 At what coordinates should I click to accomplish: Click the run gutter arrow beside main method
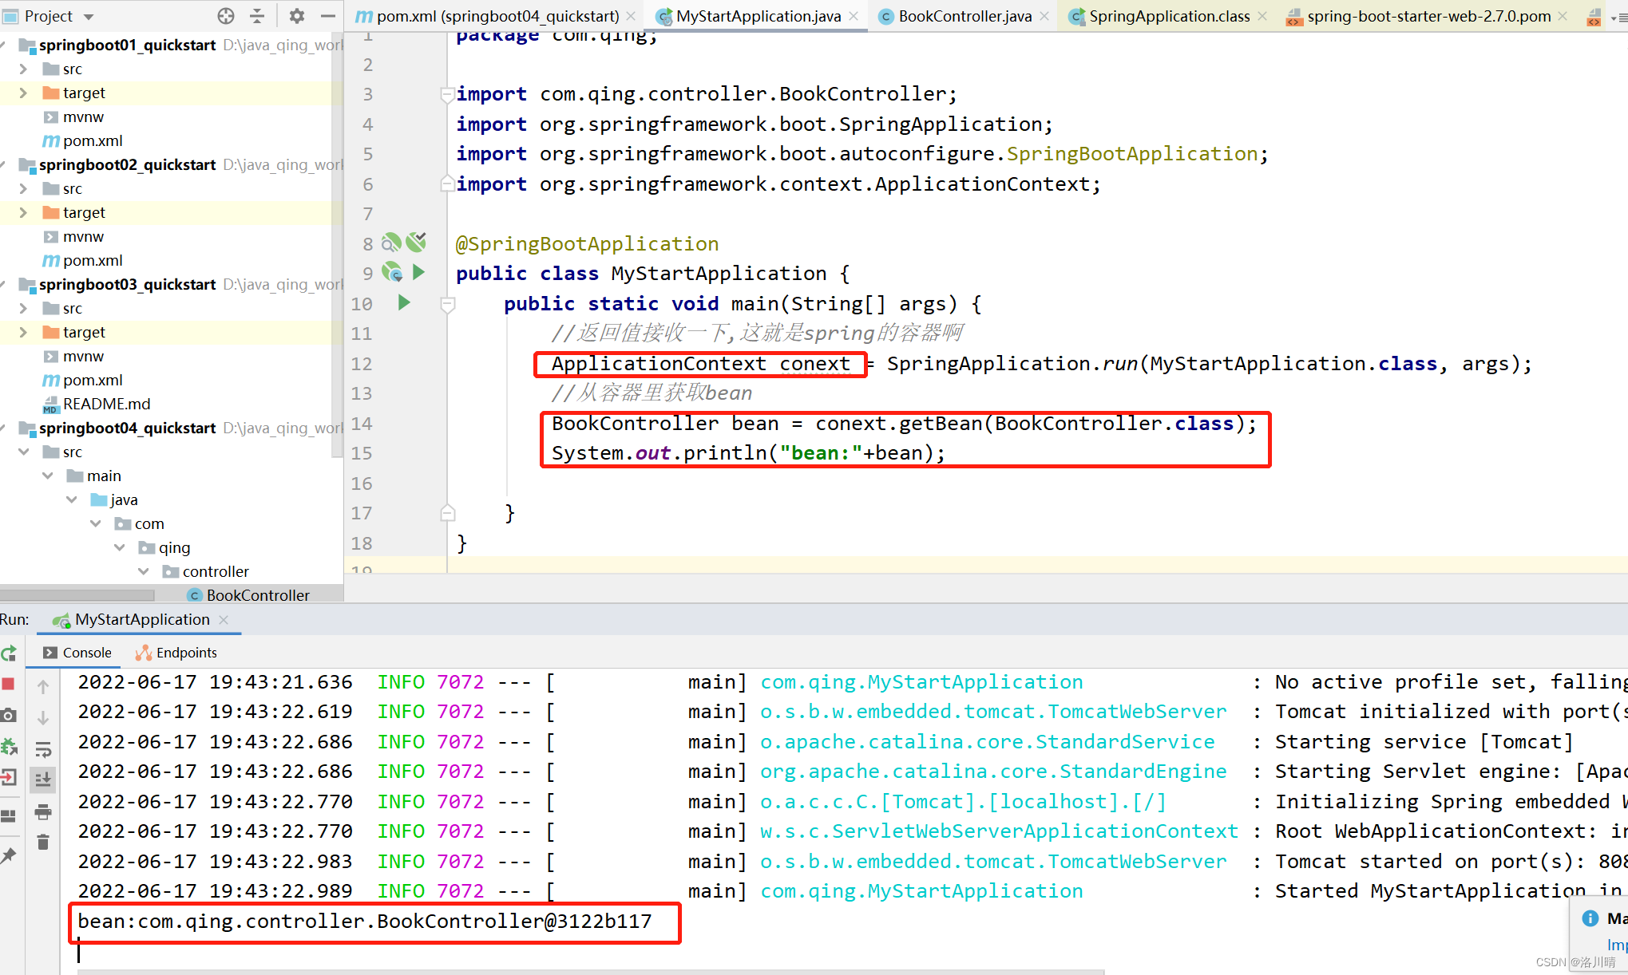click(x=404, y=303)
